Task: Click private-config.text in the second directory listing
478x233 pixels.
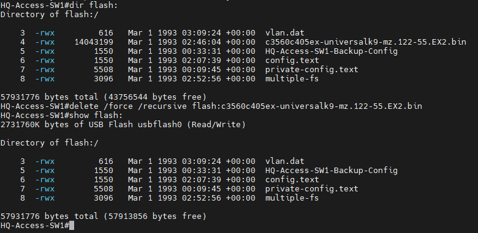Action: pyautogui.click(x=311, y=188)
